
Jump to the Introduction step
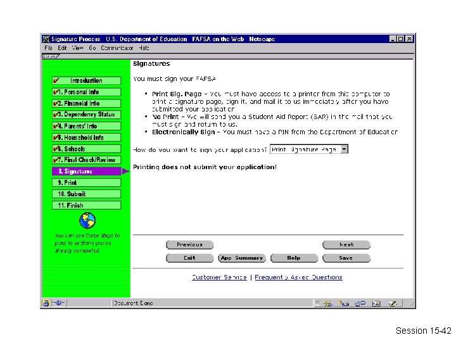[86, 80]
